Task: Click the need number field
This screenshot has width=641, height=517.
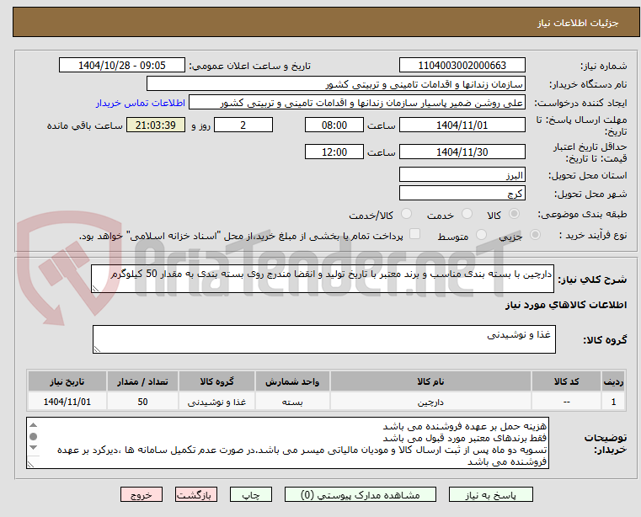Action: [x=462, y=66]
